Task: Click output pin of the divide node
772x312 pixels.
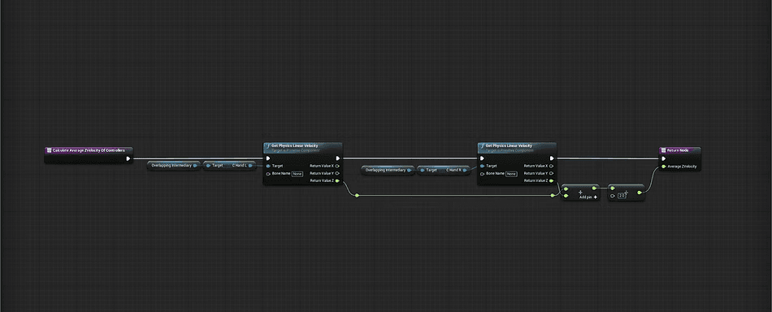Action: tap(639, 193)
